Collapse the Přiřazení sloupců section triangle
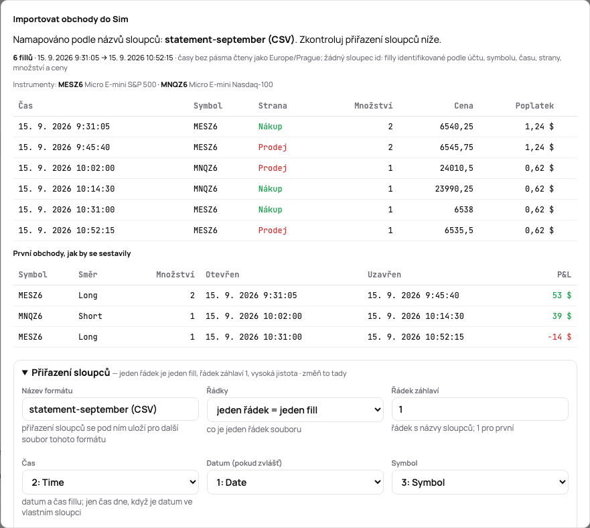Viewport: 590px width, 528px height. pyautogui.click(x=25, y=373)
